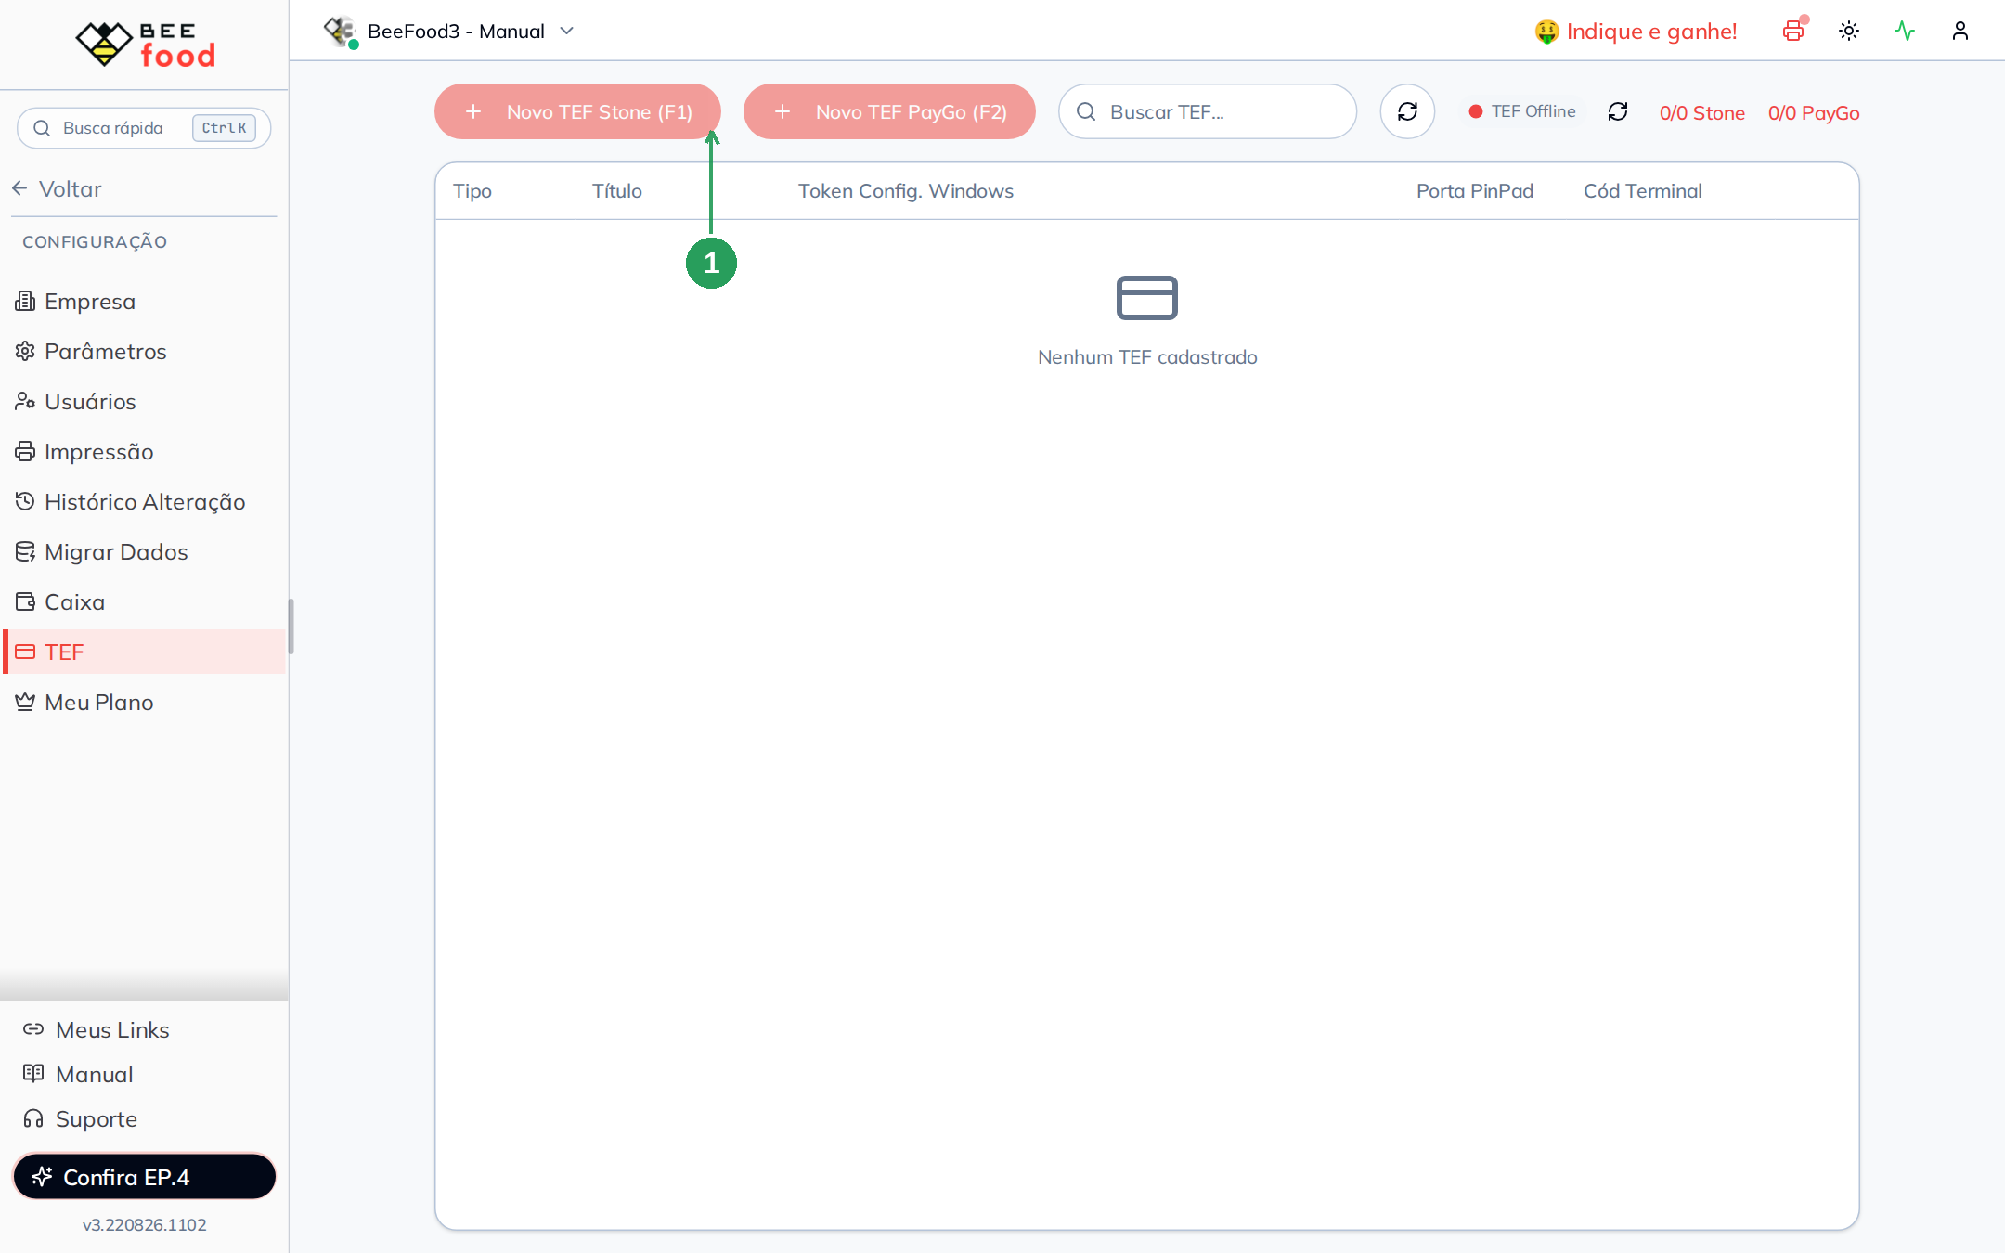Click the Parâmetros gear icon

pyautogui.click(x=25, y=351)
